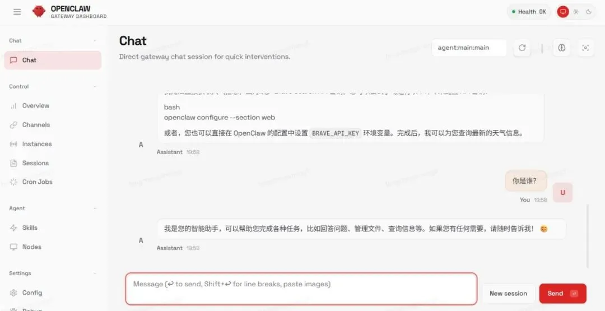Switch to the dark theme moon icon
Viewport: 605px width, 311px height.
[x=588, y=12]
